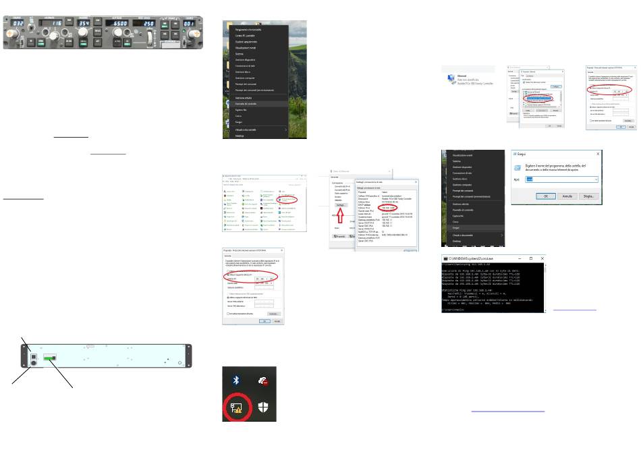This screenshot has width=641, height=450.
Task: Select the 'use following DNS servers' radio in the large IPv4 dialog
Action: click(x=227, y=298)
